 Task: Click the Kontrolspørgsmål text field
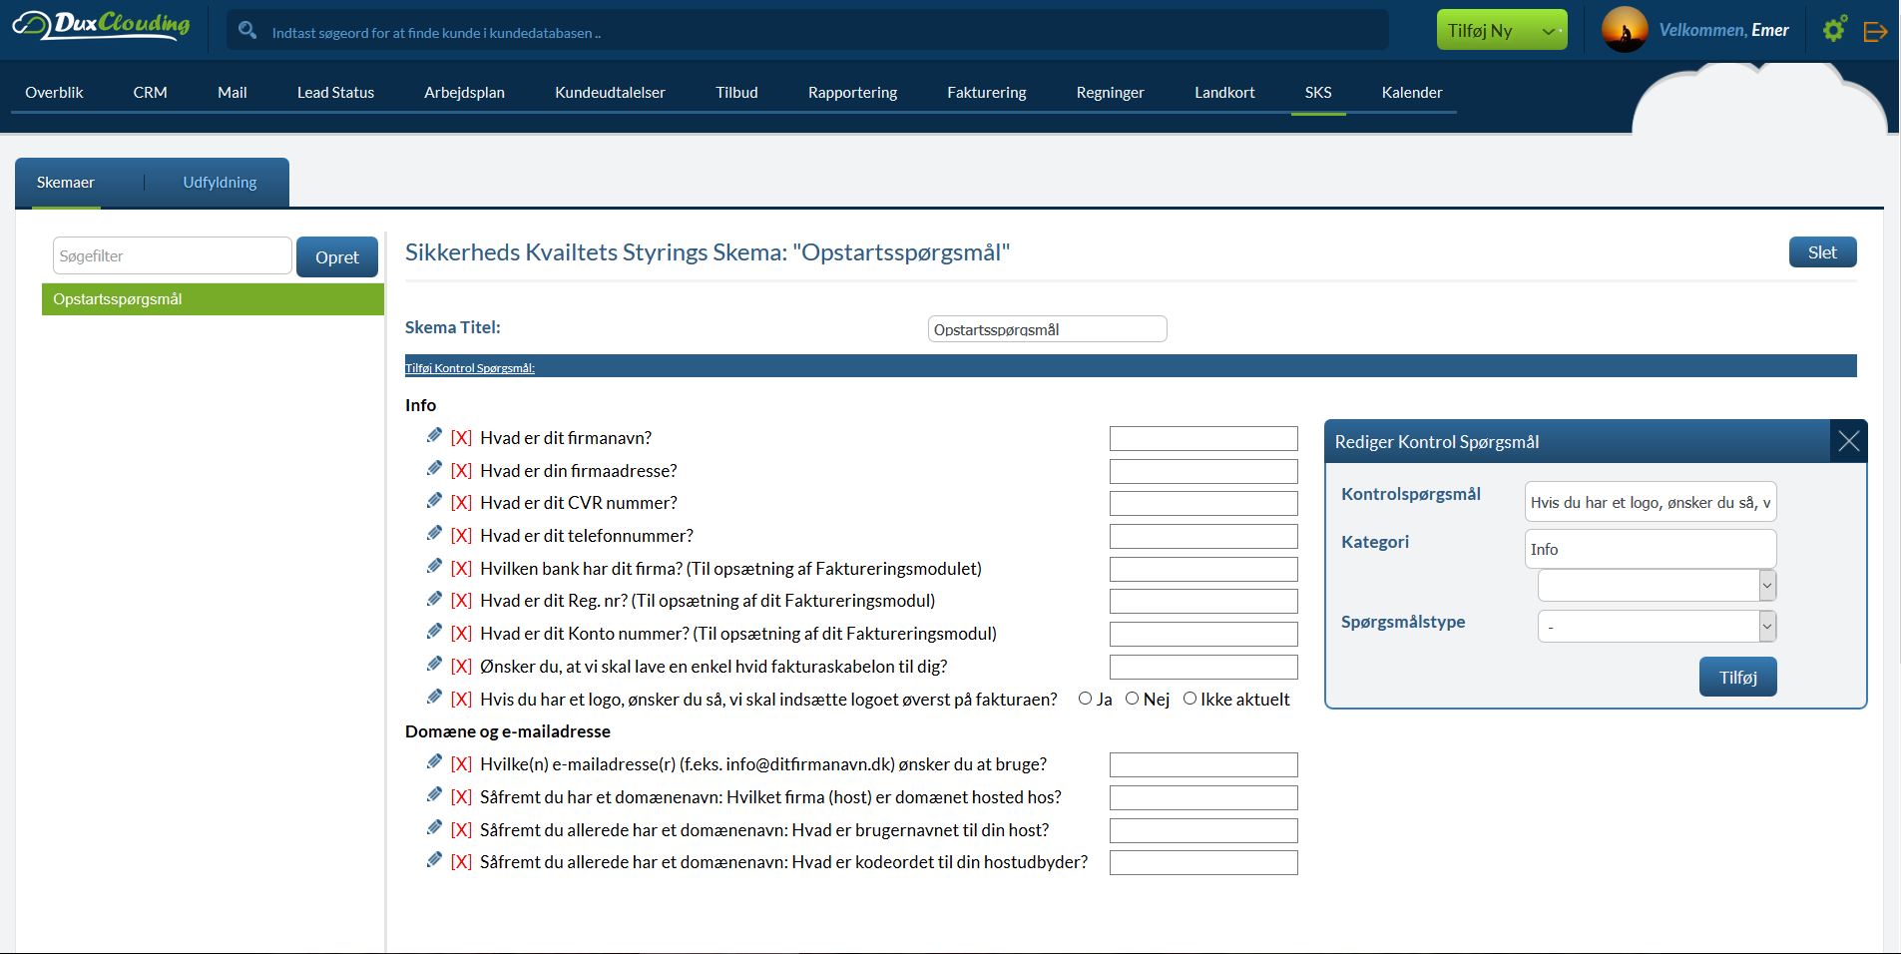(x=1651, y=502)
